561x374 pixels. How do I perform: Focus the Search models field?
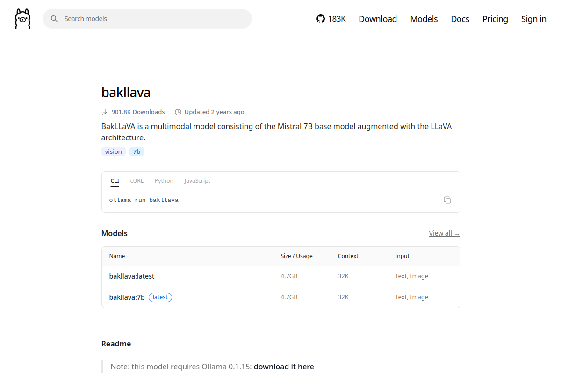[147, 19]
